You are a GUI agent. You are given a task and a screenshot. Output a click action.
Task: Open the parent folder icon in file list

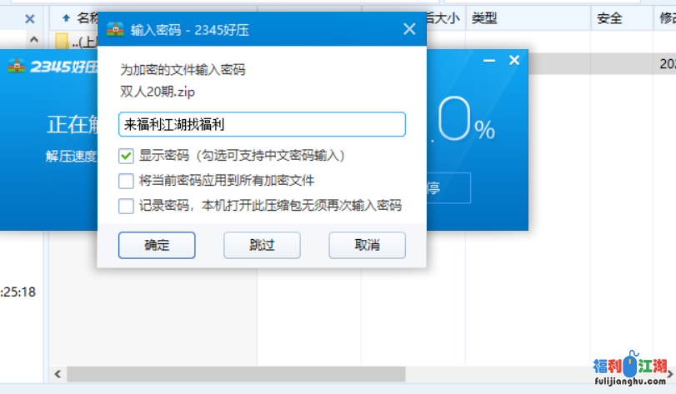point(63,42)
